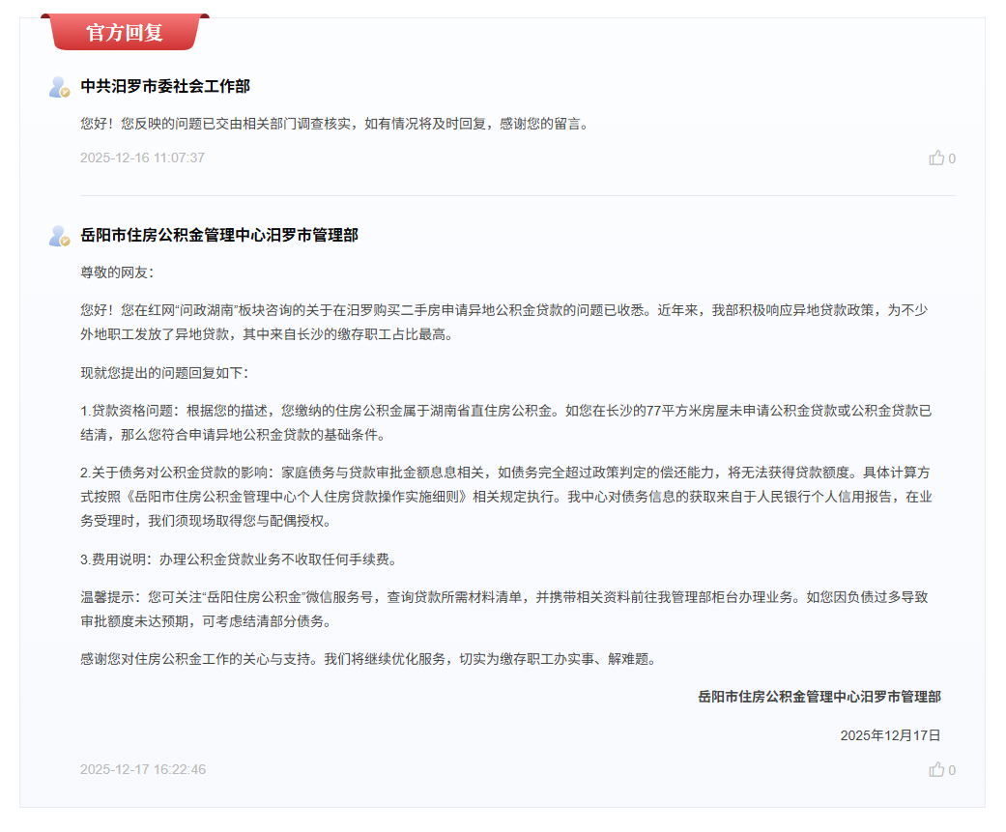Viewport: 1006px width, 832px height.
Task: Open 中共汨罗市委社会工作部 name heading
Action: (165, 87)
